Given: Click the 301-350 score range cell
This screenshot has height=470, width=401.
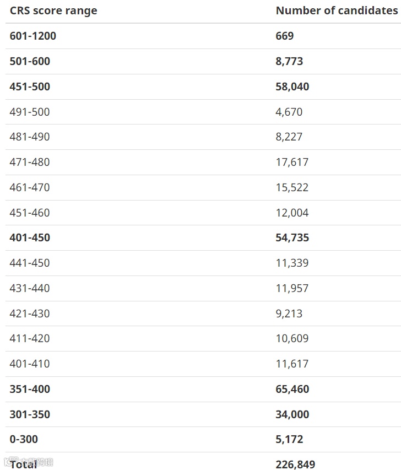Looking at the screenshot, I should (x=30, y=414).
